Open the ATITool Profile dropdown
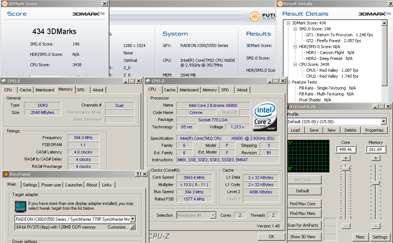Screen dimensions: 393x243 point(383,122)
